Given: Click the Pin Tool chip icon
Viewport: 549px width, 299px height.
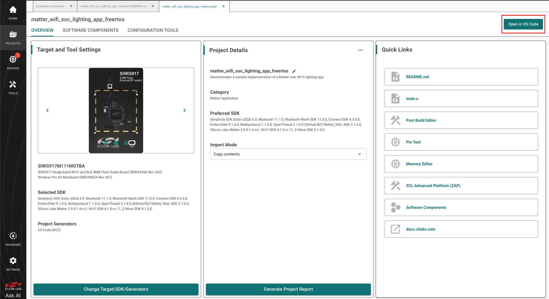Looking at the screenshot, I should point(395,142).
